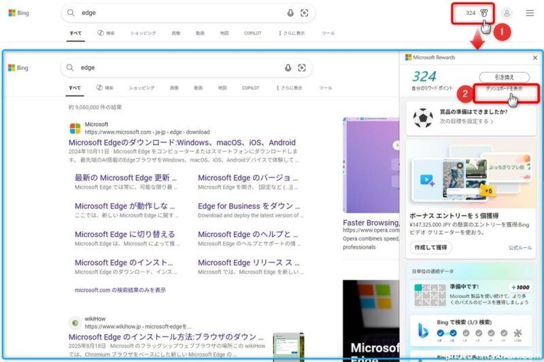Open Microsoft Edgeのダウンロード result title

coord(182,143)
